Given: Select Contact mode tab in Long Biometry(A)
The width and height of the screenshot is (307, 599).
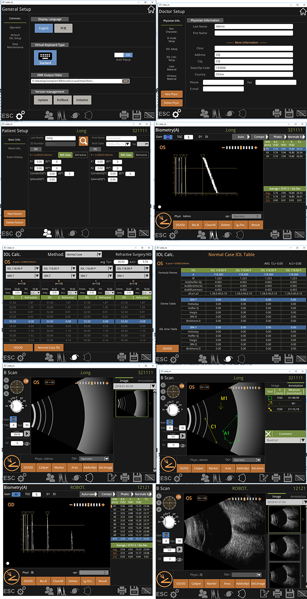Looking at the screenshot, I should pos(259,137).
